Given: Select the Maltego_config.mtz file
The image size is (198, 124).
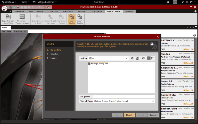Looking at the screenshot, I should click(98, 64).
